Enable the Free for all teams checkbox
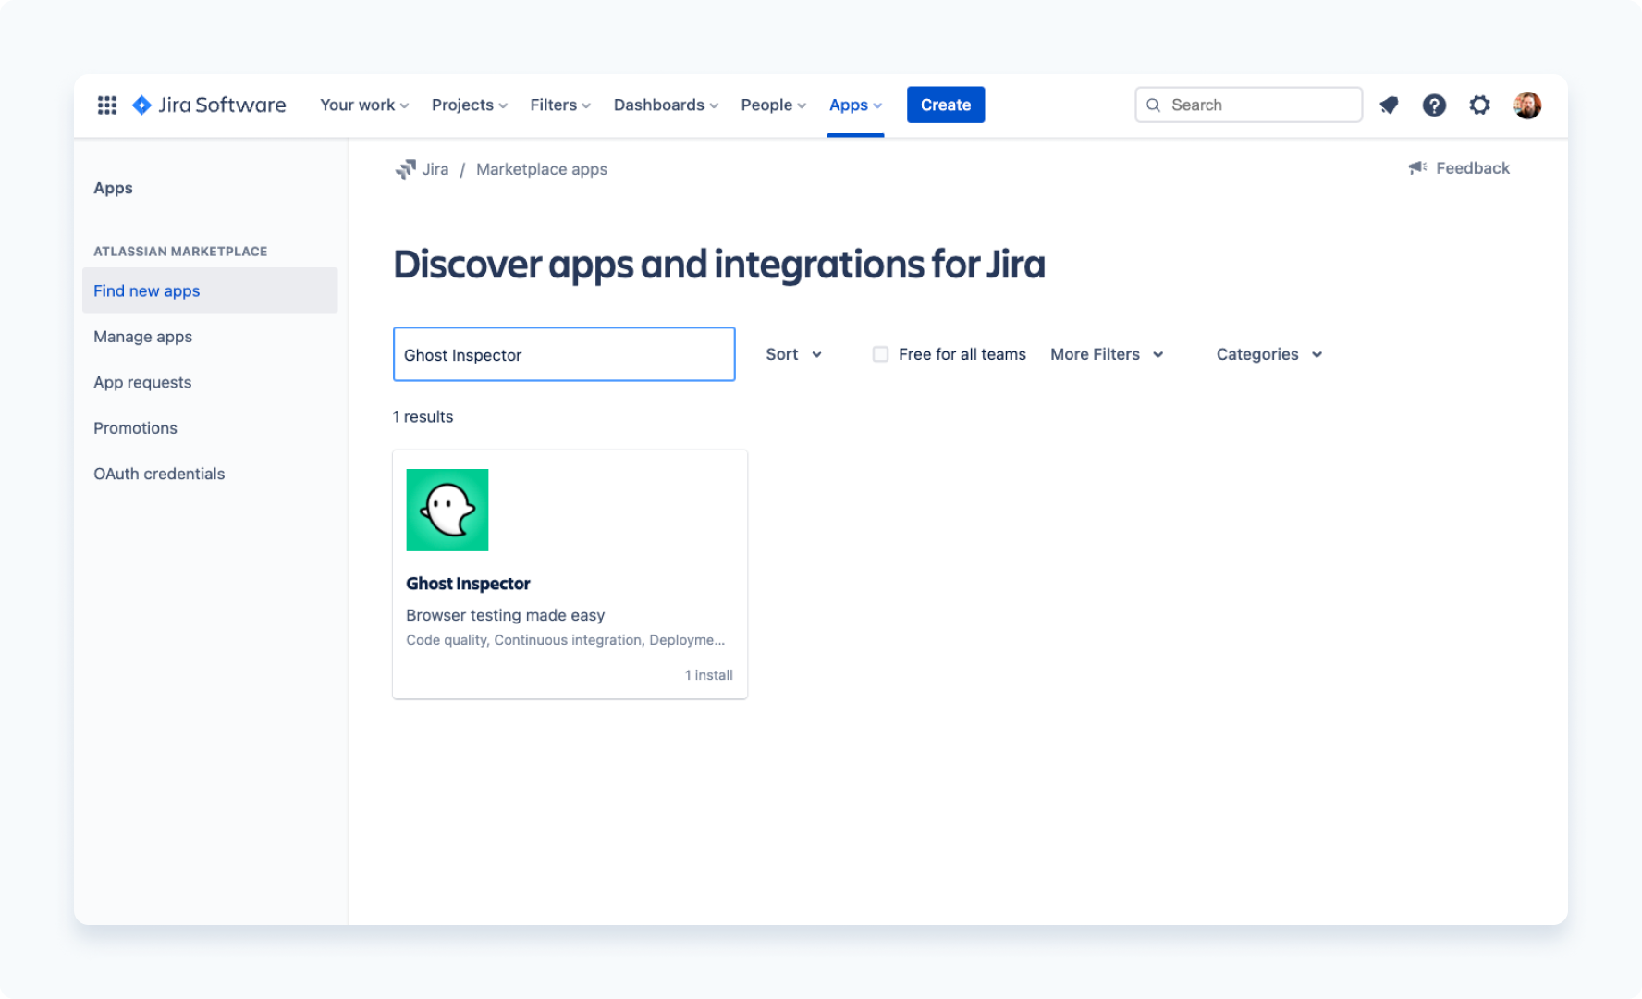The width and height of the screenshot is (1642, 999). tap(880, 353)
